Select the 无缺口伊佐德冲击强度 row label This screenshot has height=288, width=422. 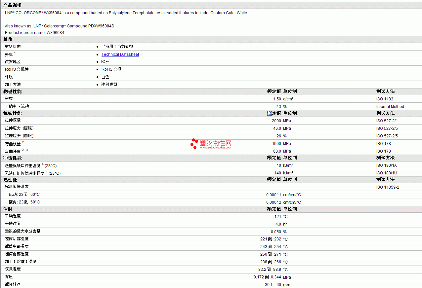pyautogui.click(x=25, y=173)
